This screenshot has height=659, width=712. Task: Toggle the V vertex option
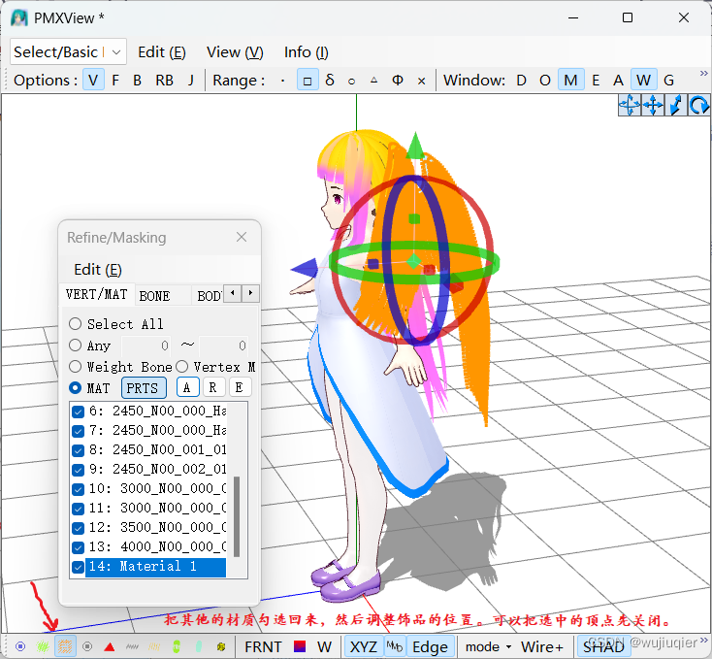tap(93, 80)
